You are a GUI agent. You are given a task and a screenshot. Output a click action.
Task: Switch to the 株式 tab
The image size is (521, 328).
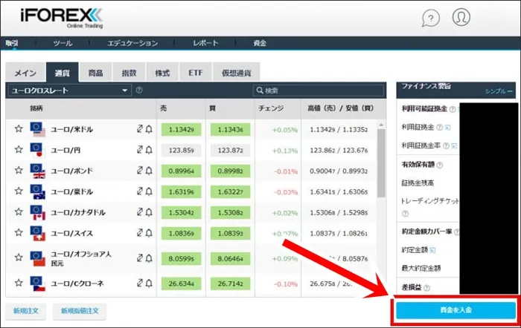[162, 72]
